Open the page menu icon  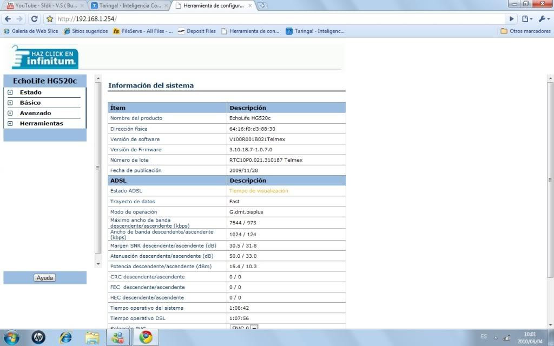(x=527, y=19)
